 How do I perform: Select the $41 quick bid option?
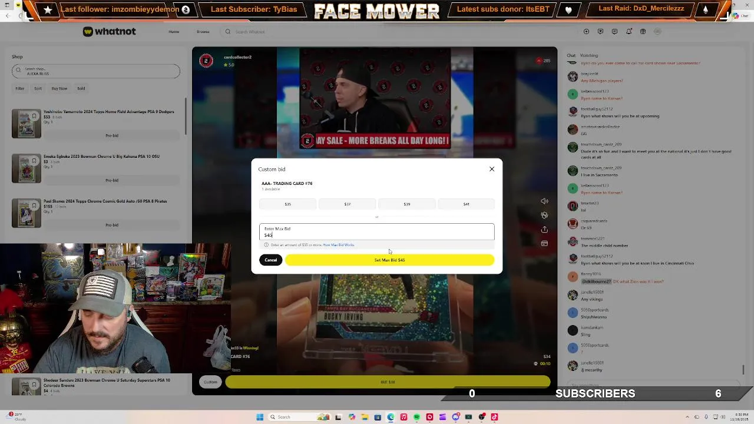466,204
